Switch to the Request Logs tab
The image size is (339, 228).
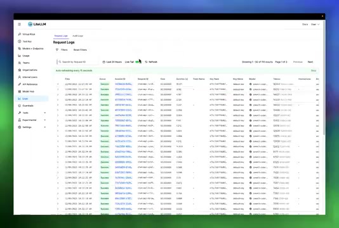pyautogui.click(x=61, y=36)
